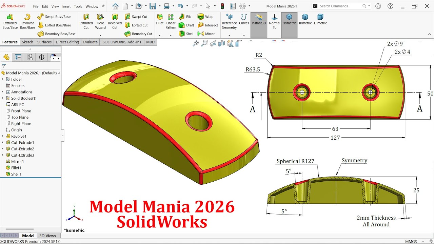
Task: Activate Boundary Boss/Base
Action: click(x=57, y=34)
